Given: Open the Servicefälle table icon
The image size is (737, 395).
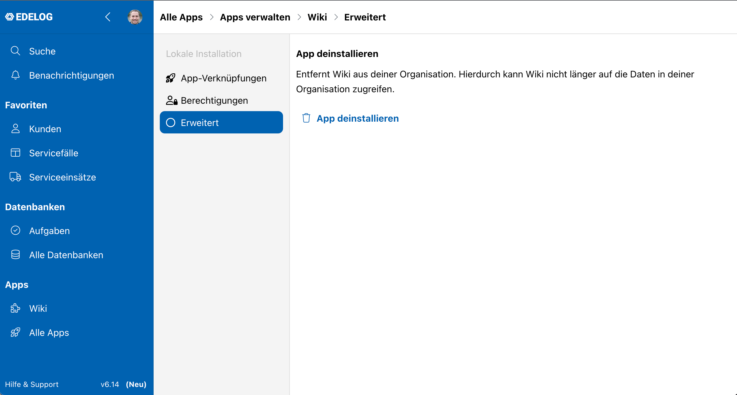Looking at the screenshot, I should pos(15,153).
